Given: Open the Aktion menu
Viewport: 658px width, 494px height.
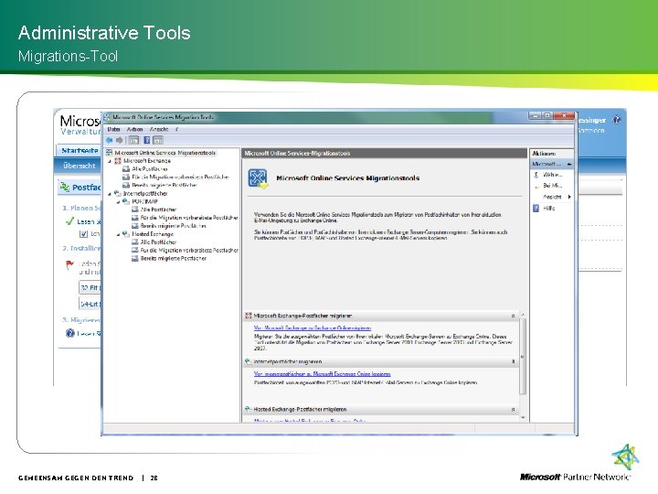Looking at the screenshot, I should click(x=134, y=129).
